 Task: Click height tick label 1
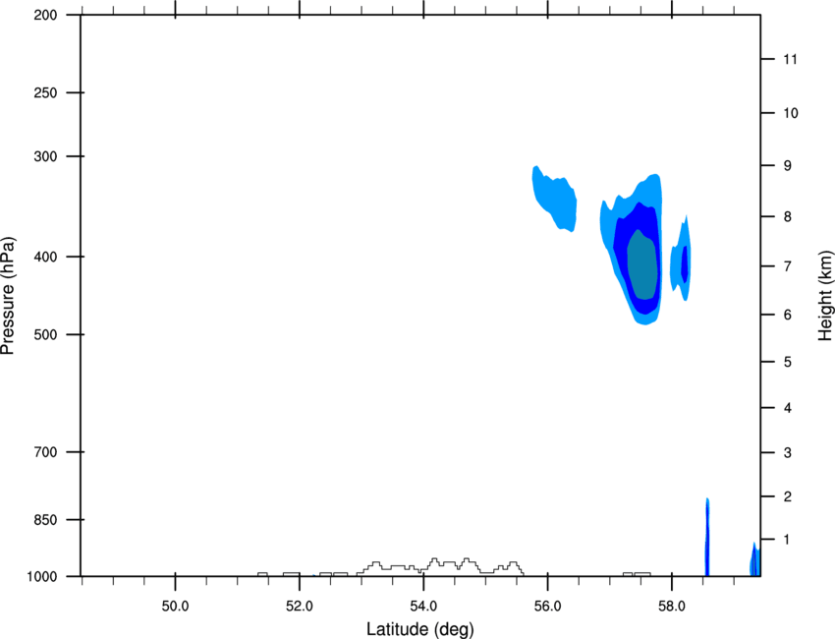[788, 540]
